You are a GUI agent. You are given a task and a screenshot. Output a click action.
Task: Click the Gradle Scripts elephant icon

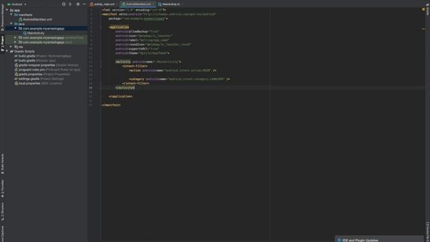[12, 51]
